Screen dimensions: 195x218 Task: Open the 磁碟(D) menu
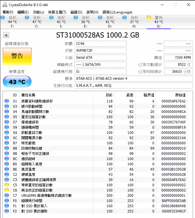76,12
